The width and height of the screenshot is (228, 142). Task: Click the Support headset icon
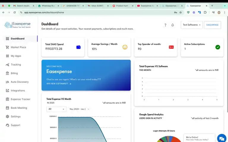[x=7, y=125]
